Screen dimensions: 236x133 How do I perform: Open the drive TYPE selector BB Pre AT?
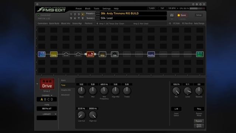(x=47, y=109)
